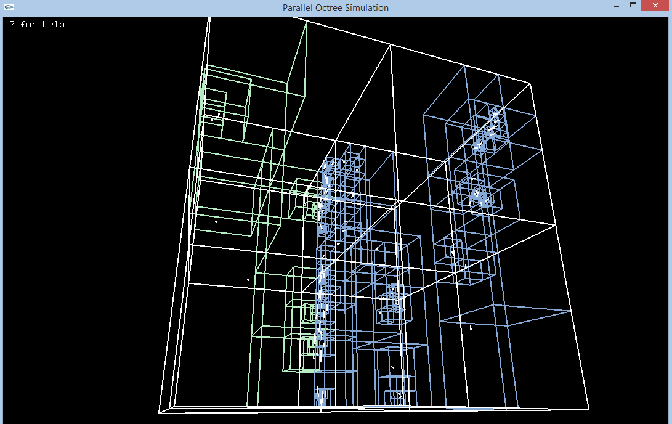Viewport: 672px width, 424px height.
Task: Maximize the Parallel Octree Simulation window
Action: coord(633,6)
